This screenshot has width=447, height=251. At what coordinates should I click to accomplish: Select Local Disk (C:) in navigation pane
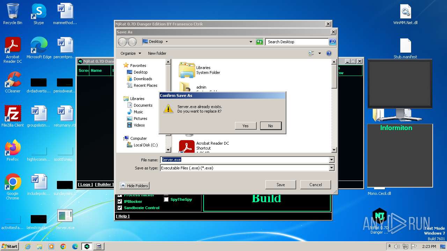coord(142,145)
